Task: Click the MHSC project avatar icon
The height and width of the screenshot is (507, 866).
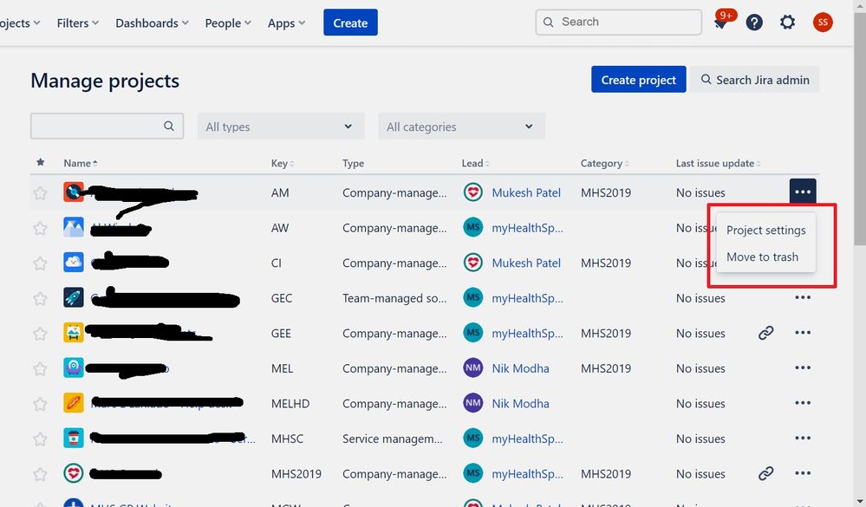Action: tap(74, 438)
